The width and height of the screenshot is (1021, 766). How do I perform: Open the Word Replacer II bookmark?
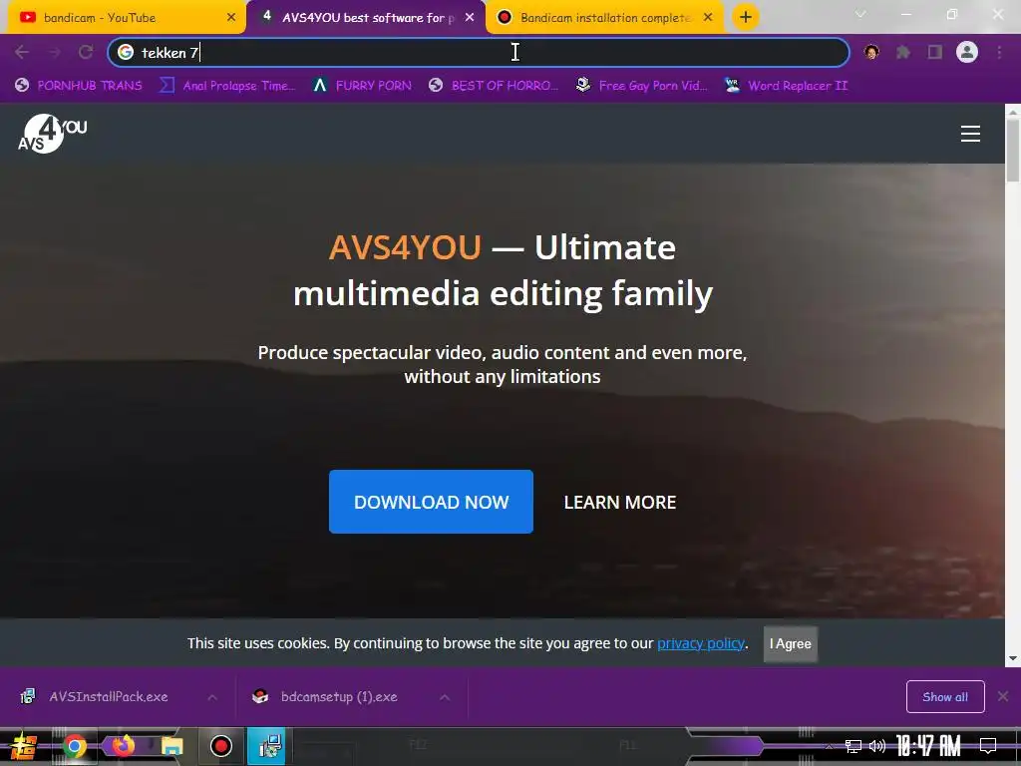coord(786,86)
